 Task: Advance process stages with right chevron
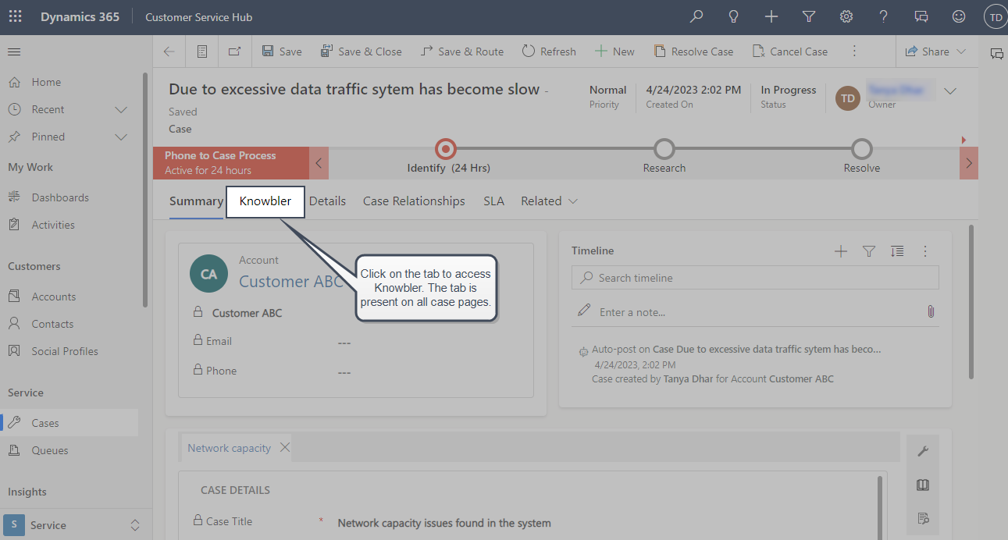tap(969, 163)
